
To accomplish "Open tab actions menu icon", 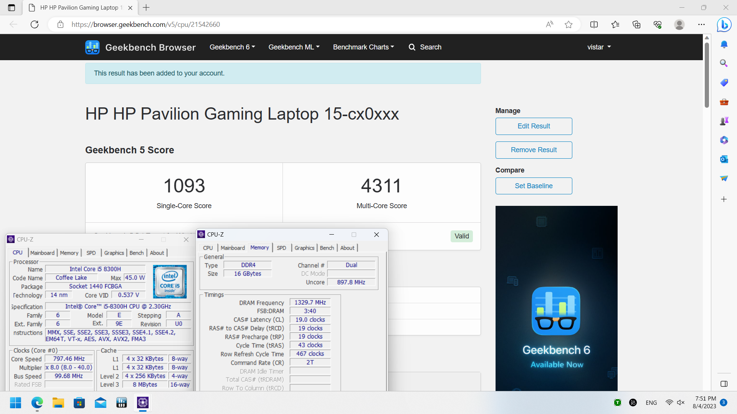I will 12,8.
